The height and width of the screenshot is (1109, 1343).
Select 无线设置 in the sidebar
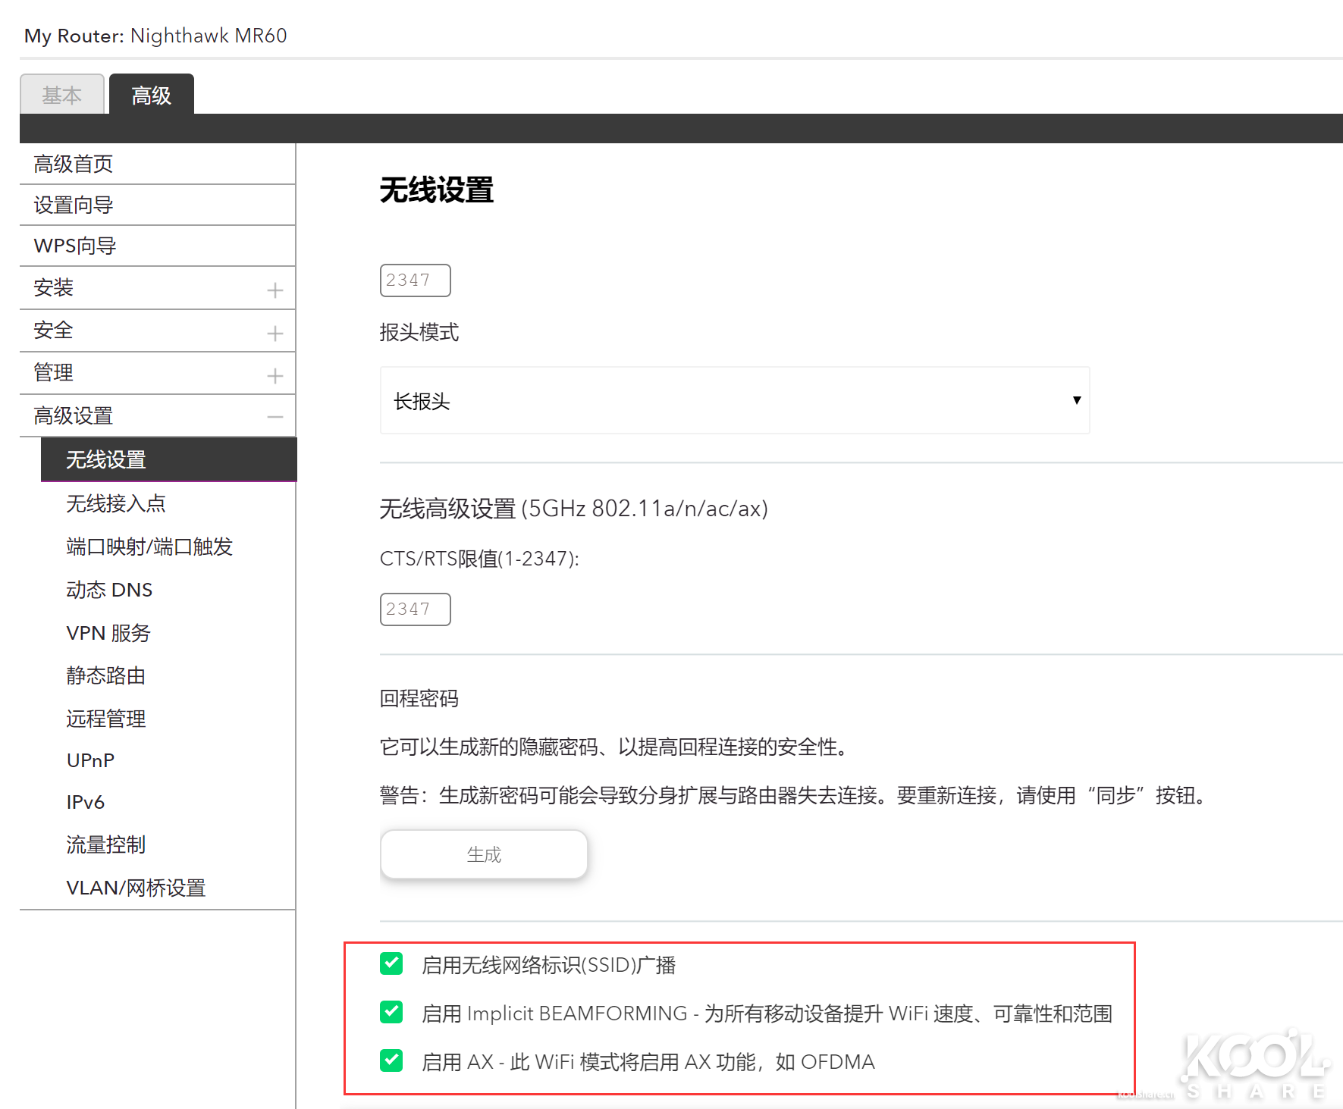tap(169, 459)
